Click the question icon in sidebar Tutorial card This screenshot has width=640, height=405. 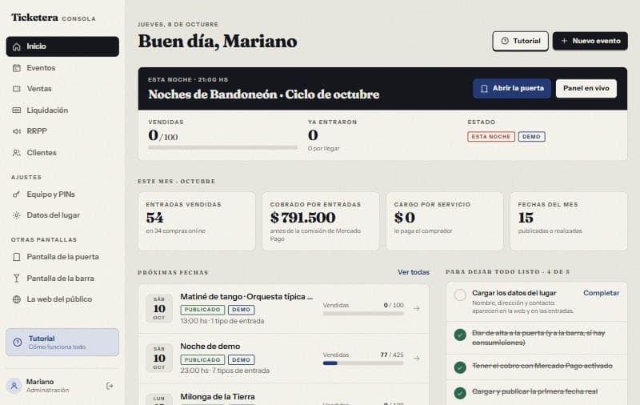pyautogui.click(x=18, y=342)
